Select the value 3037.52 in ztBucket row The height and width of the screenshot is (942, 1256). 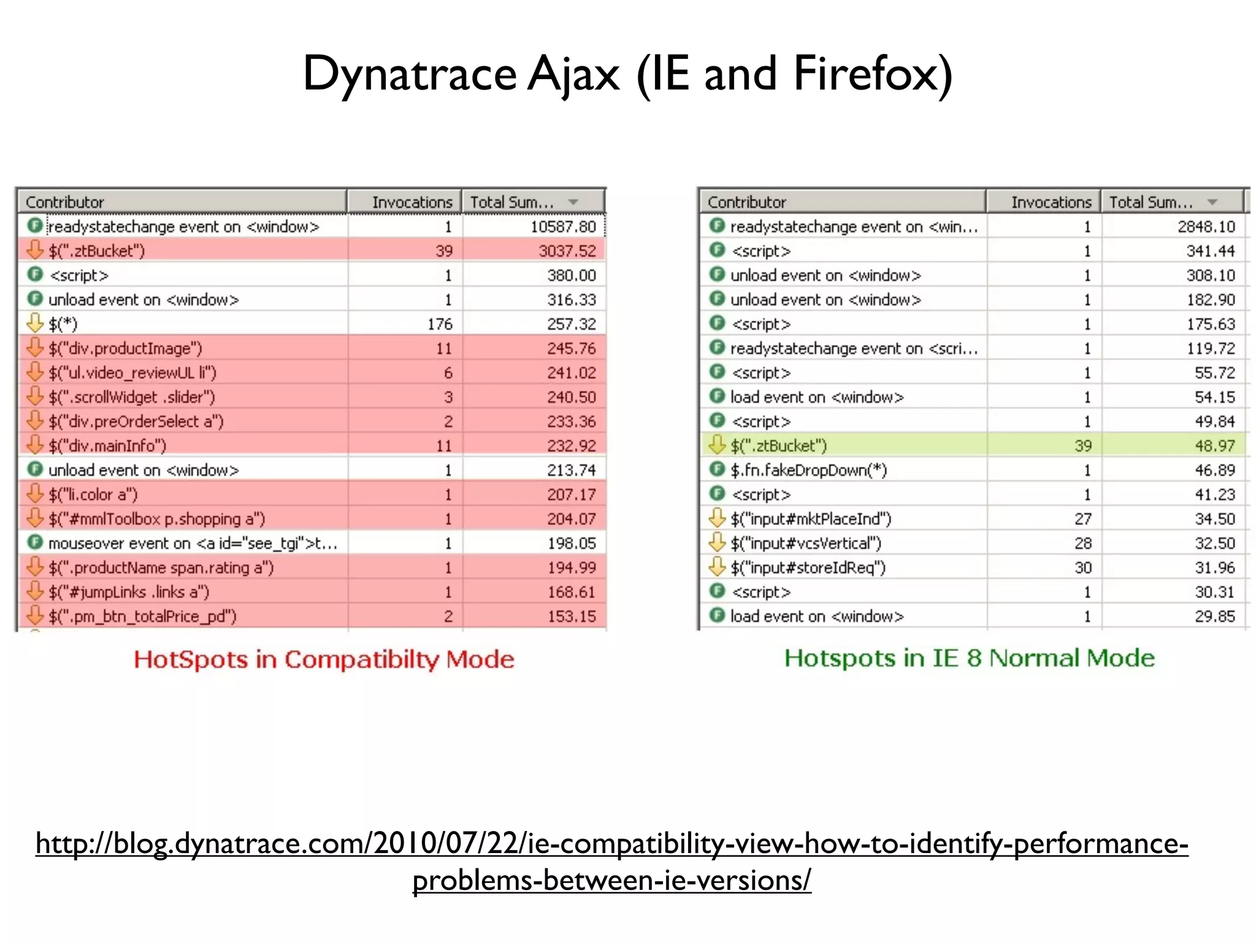[x=567, y=251]
